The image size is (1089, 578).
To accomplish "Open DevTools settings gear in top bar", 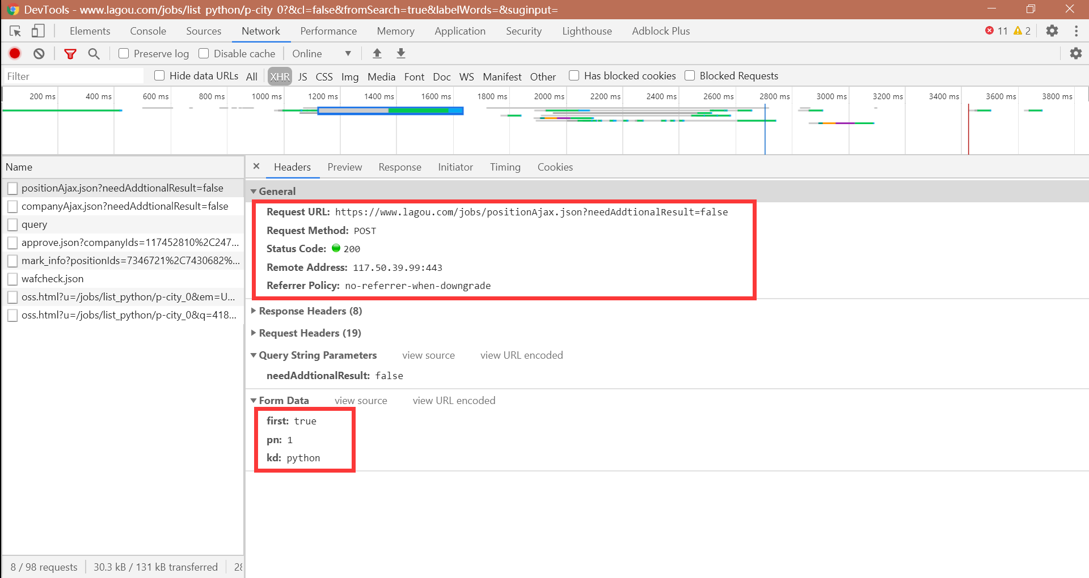I will coord(1052,31).
